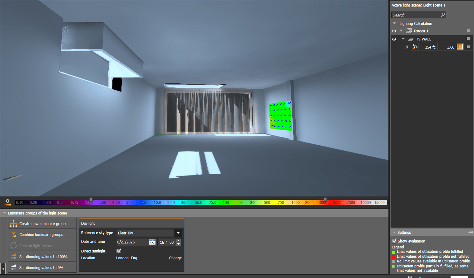Click the search magnifier icon
This screenshot has width=474, height=278.
click(442, 15)
